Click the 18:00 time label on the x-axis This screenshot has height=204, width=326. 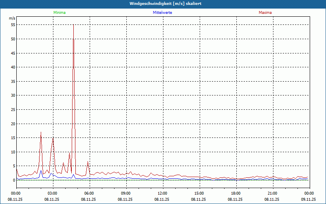(236, 193)
